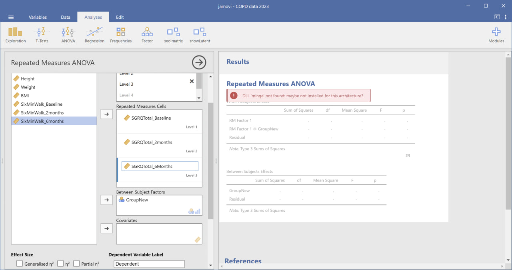512x270 pixels.
Task: Open the snowLatent module menu
Action: [x=200, y=35]
